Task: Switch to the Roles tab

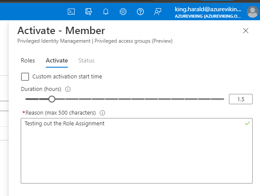Action: coord(28,61)
